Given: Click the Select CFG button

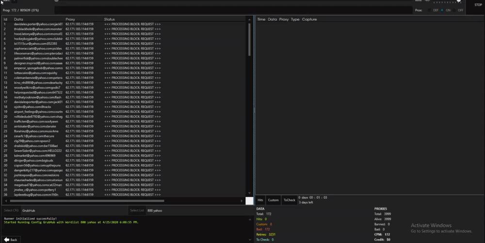Looking at the screenshot, I should coord(12,210).
